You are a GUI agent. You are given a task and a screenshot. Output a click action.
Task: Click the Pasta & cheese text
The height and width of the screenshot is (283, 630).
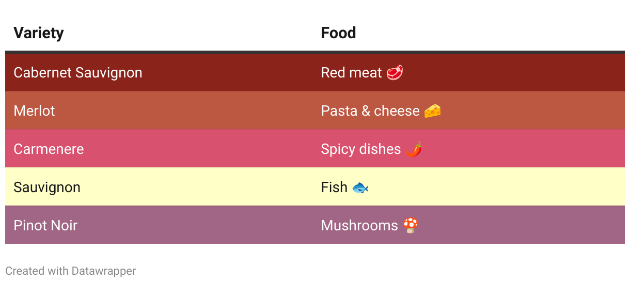pyautogui.click(x=370, y=111)
